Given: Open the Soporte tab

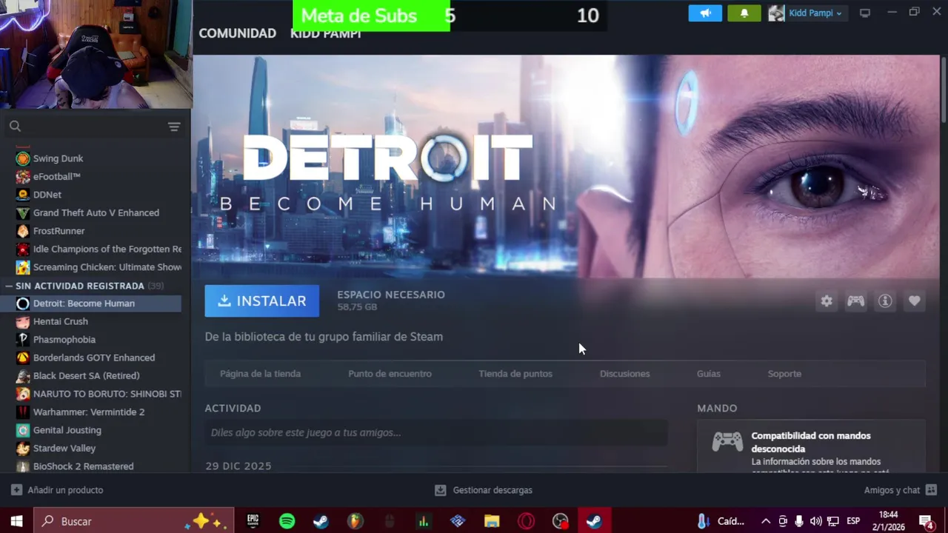Looking at the screenshot, I should click(x=784, y=374).
